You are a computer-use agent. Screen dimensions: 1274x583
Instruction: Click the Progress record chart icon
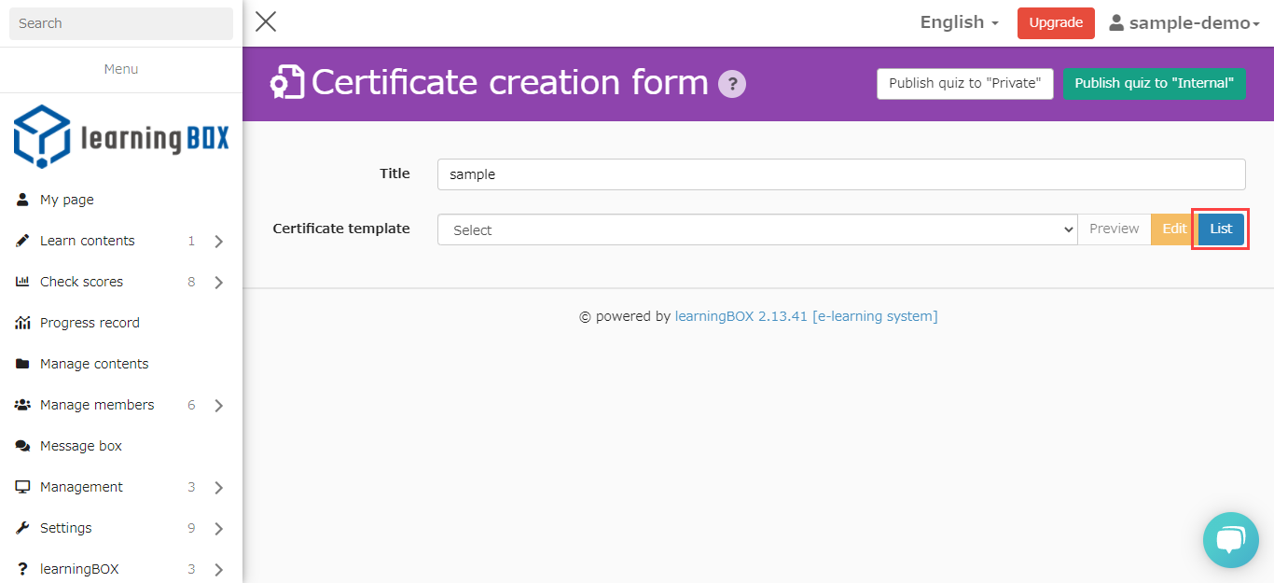23,323
